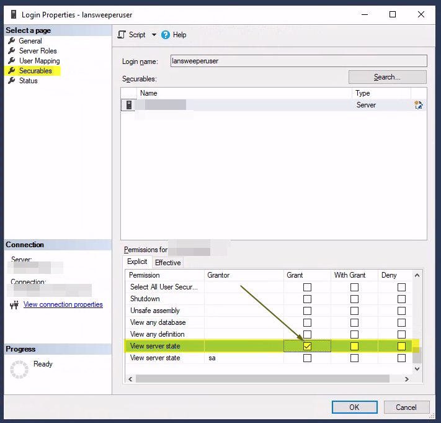Open View connection properties link
Image resolution: width=441 pixels, height=423 pixels.
click(63, 304)
